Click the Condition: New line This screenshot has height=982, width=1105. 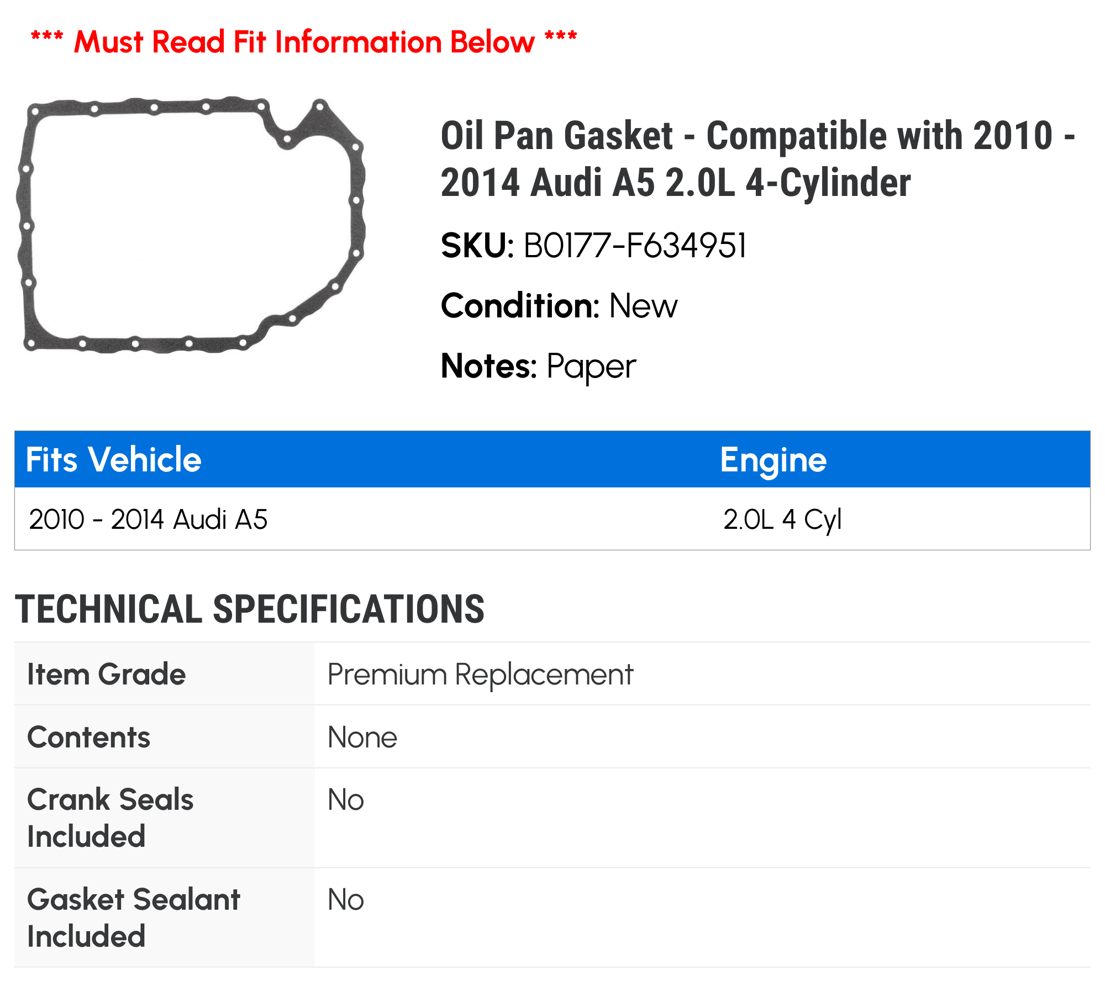(559, 306)
